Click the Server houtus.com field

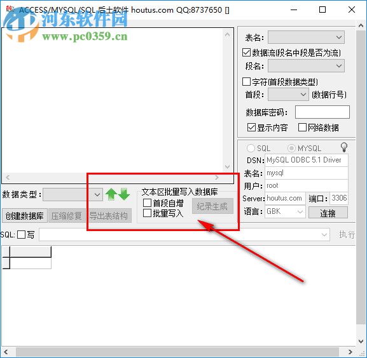coord(285,199)
